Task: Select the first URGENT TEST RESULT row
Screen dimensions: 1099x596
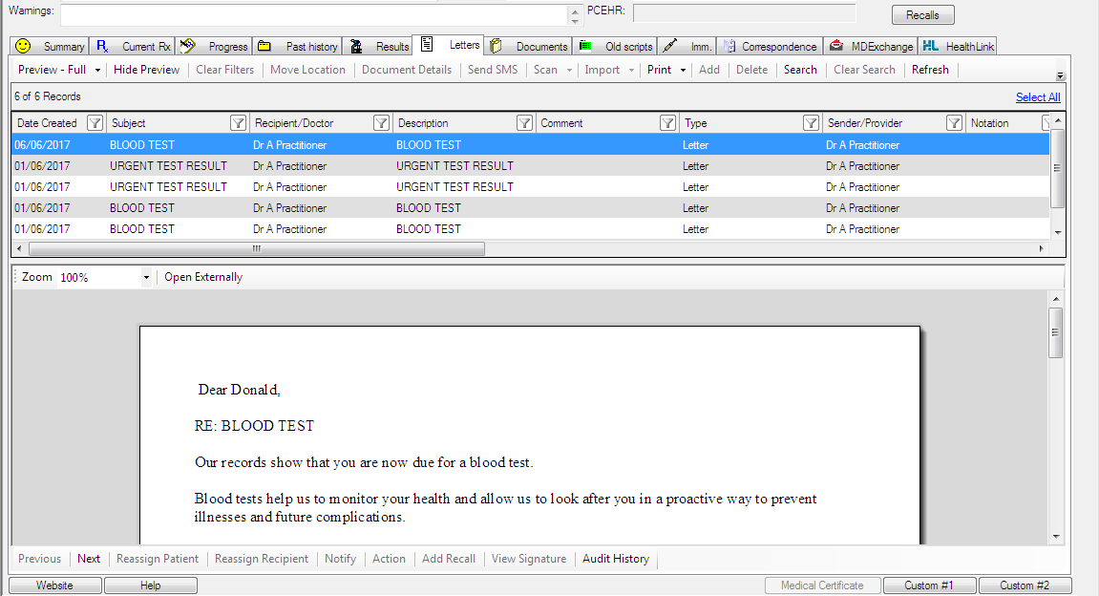Action: 168,166
